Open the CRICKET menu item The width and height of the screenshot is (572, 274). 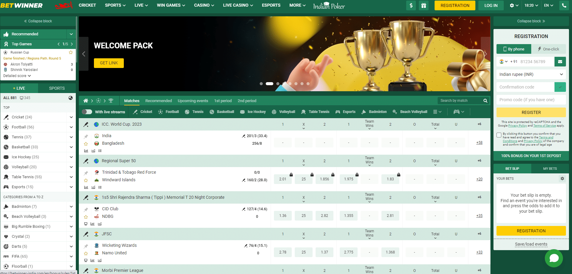coord(87,5)
